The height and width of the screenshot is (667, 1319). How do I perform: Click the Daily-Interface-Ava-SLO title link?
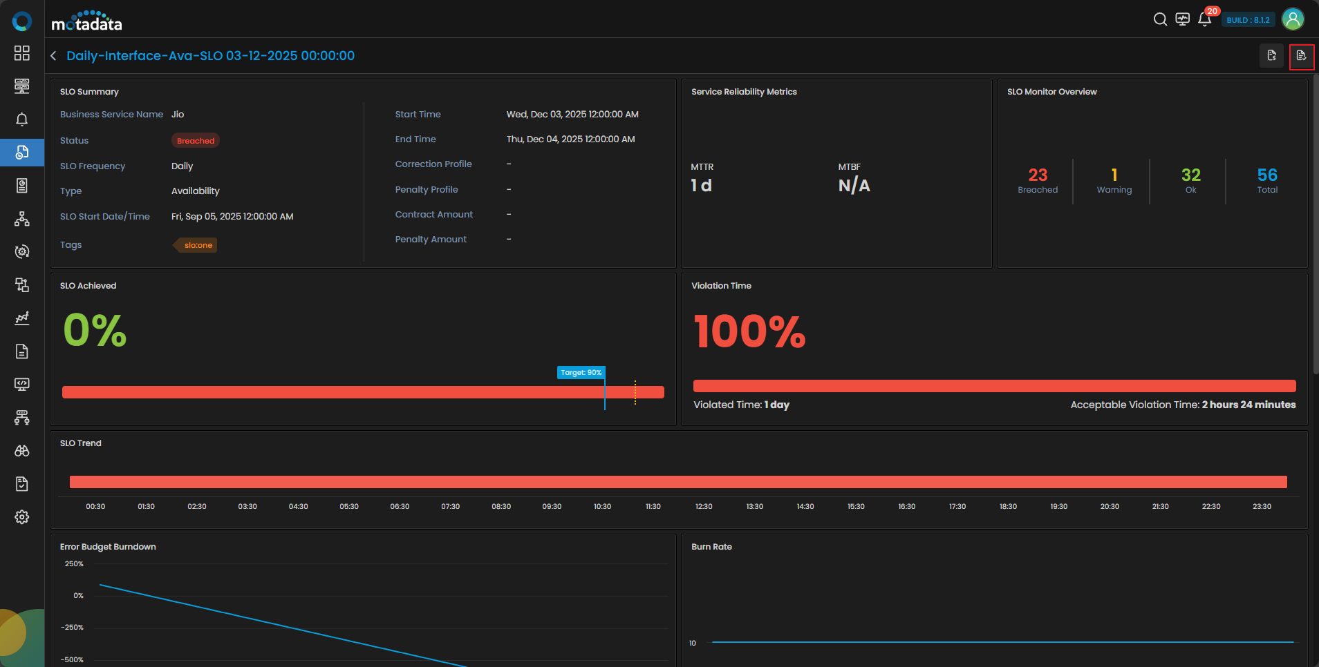[210, 56]
